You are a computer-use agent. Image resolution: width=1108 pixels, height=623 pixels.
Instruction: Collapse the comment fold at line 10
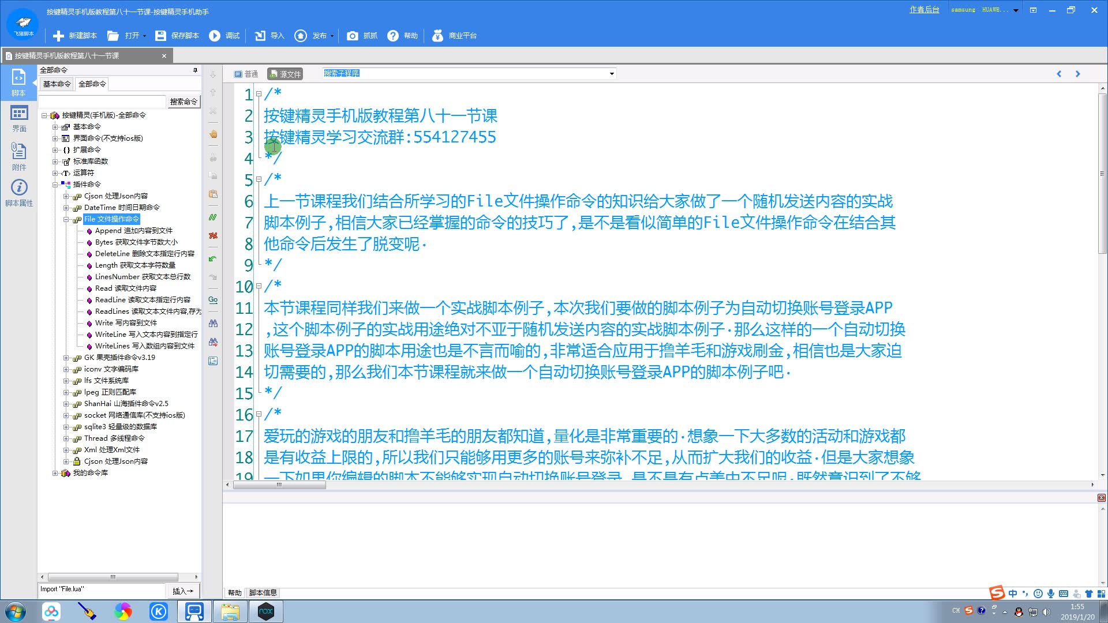(259, 286)
